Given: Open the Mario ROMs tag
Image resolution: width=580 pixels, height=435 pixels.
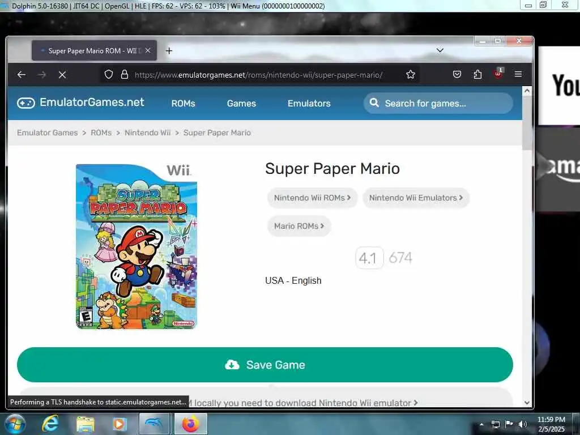Looking at the screenshot, I should (299, 226).
